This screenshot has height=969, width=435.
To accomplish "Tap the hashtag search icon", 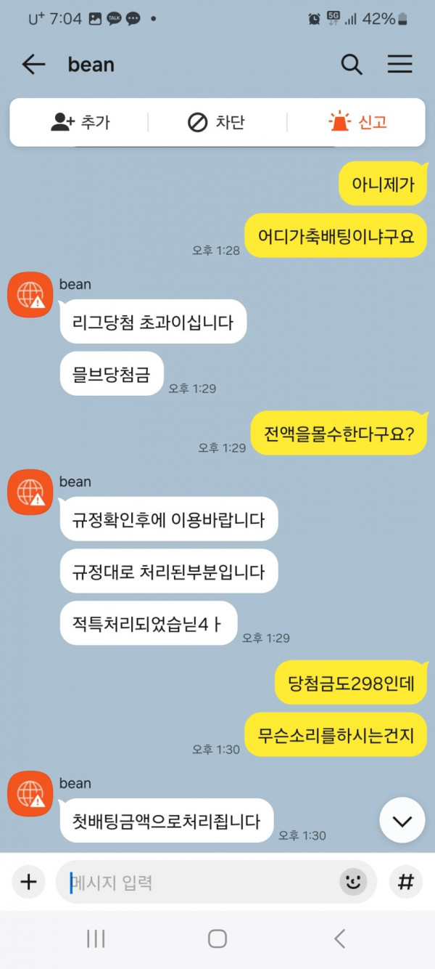I will 406,883.
